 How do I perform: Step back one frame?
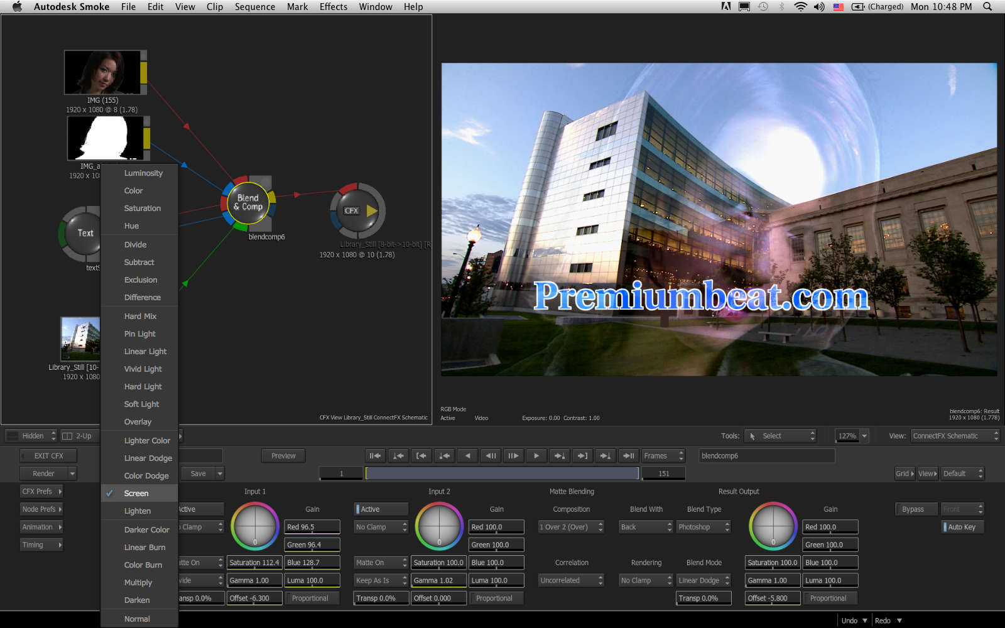coord(491,456)
